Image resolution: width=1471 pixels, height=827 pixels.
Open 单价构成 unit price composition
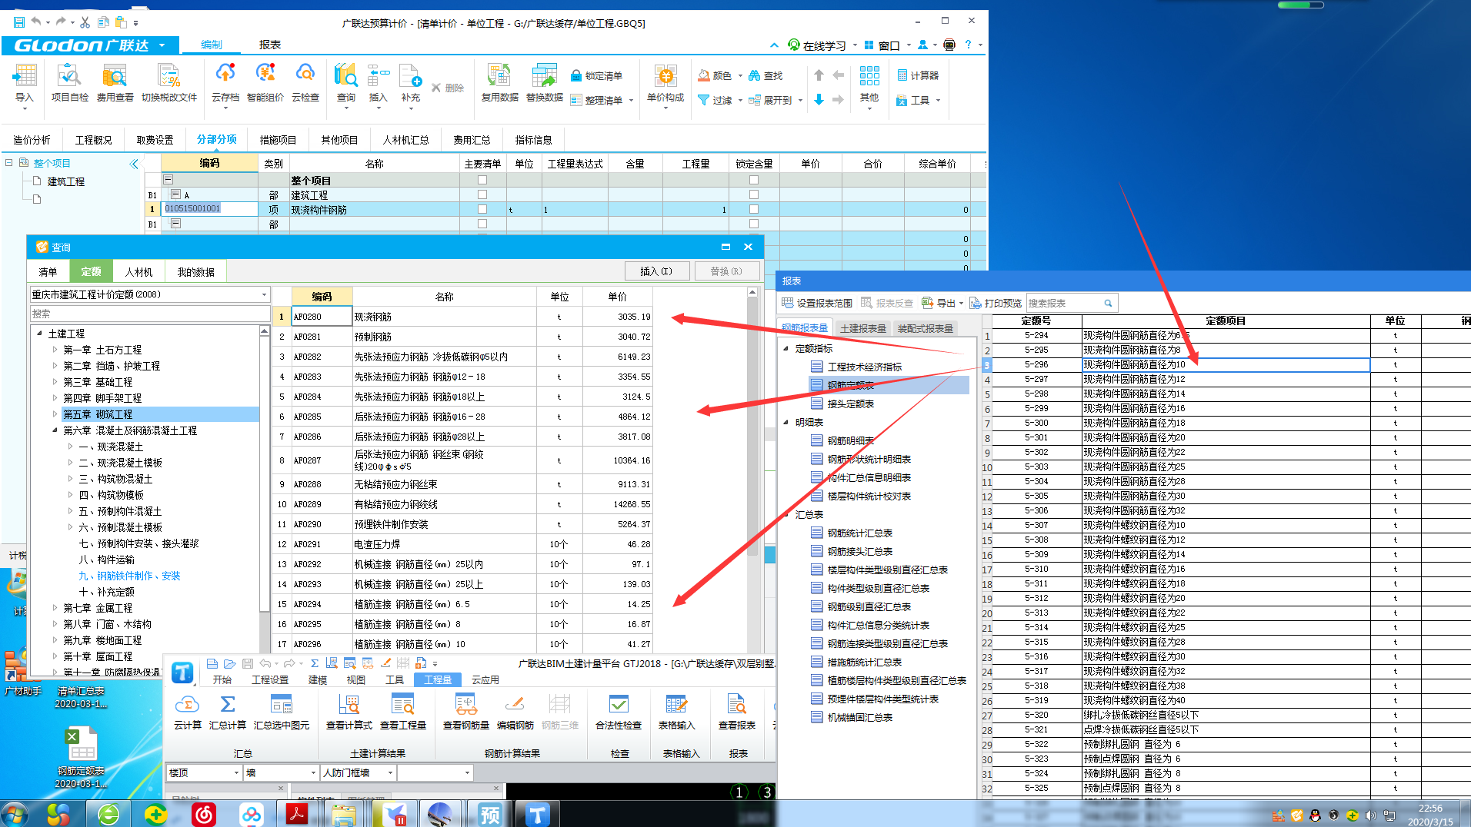coord(665,83)
